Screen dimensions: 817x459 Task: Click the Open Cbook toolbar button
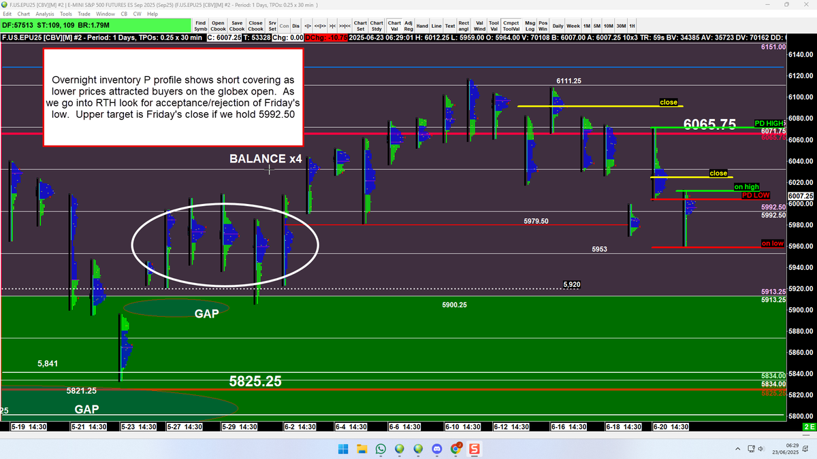pos(218,26)
